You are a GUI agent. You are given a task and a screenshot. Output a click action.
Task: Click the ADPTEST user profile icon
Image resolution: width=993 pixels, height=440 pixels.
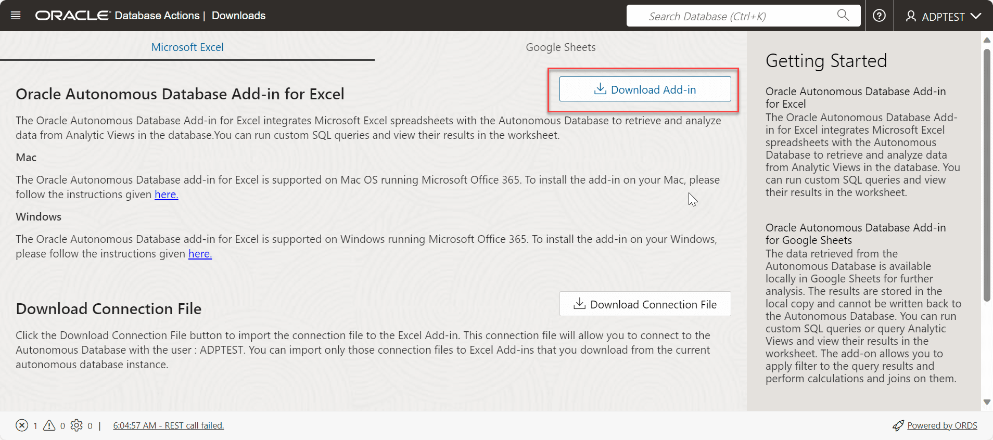(911, 17)
